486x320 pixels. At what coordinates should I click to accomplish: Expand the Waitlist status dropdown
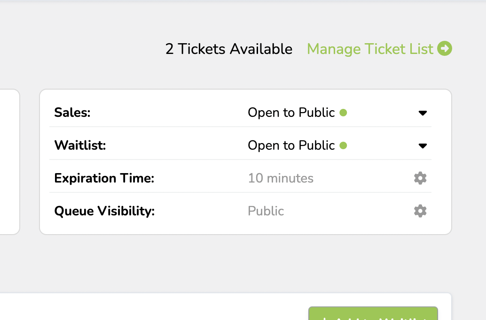(x=423, y=145)
